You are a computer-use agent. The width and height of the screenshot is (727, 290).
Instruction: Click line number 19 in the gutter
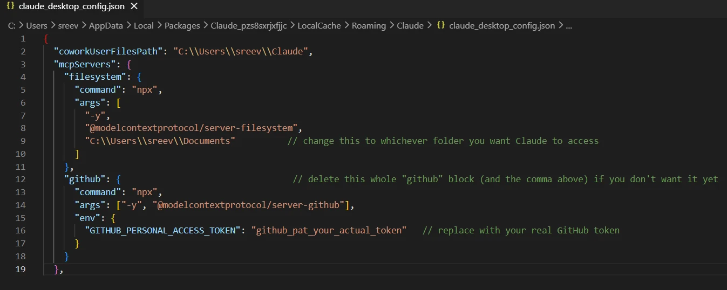(21, 269)
